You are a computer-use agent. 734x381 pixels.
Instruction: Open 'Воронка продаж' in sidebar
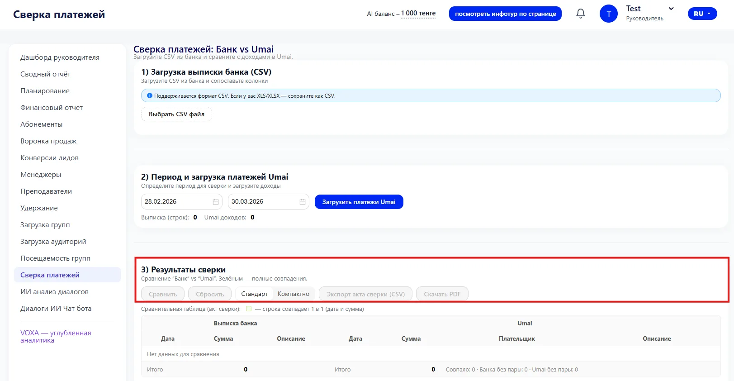tap(48, 141)
